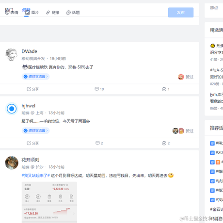Open DWade's post text 医疗继续跌
Viewport: 223px width, 223px height.
click(x=61, y=67)
